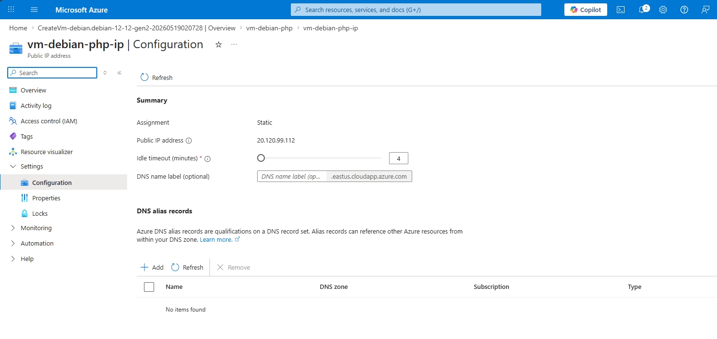Click the Idle timeout slider handle
This screenshot has height=339, width=717.
point(261,158)
